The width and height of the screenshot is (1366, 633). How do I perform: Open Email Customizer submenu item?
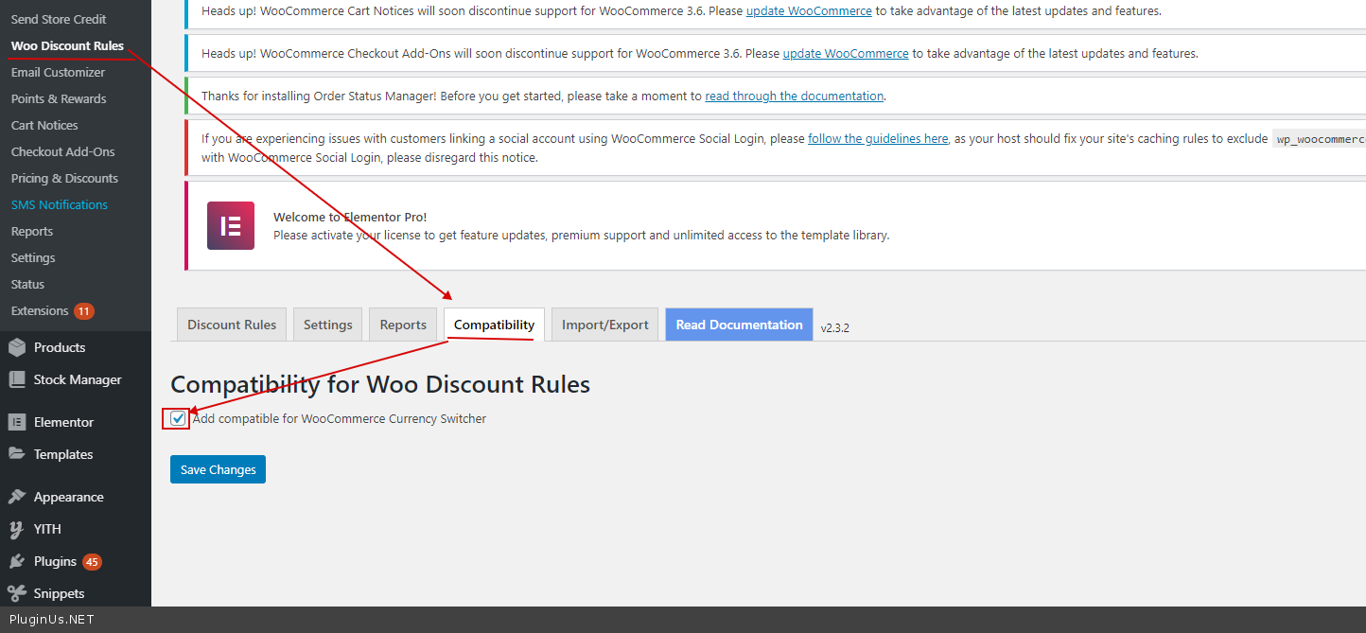[x=58, y=72]
